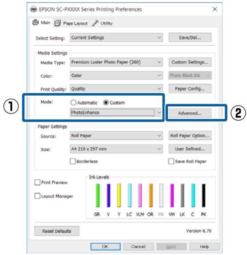Open Custom Settings... dialog

point(190,62)
